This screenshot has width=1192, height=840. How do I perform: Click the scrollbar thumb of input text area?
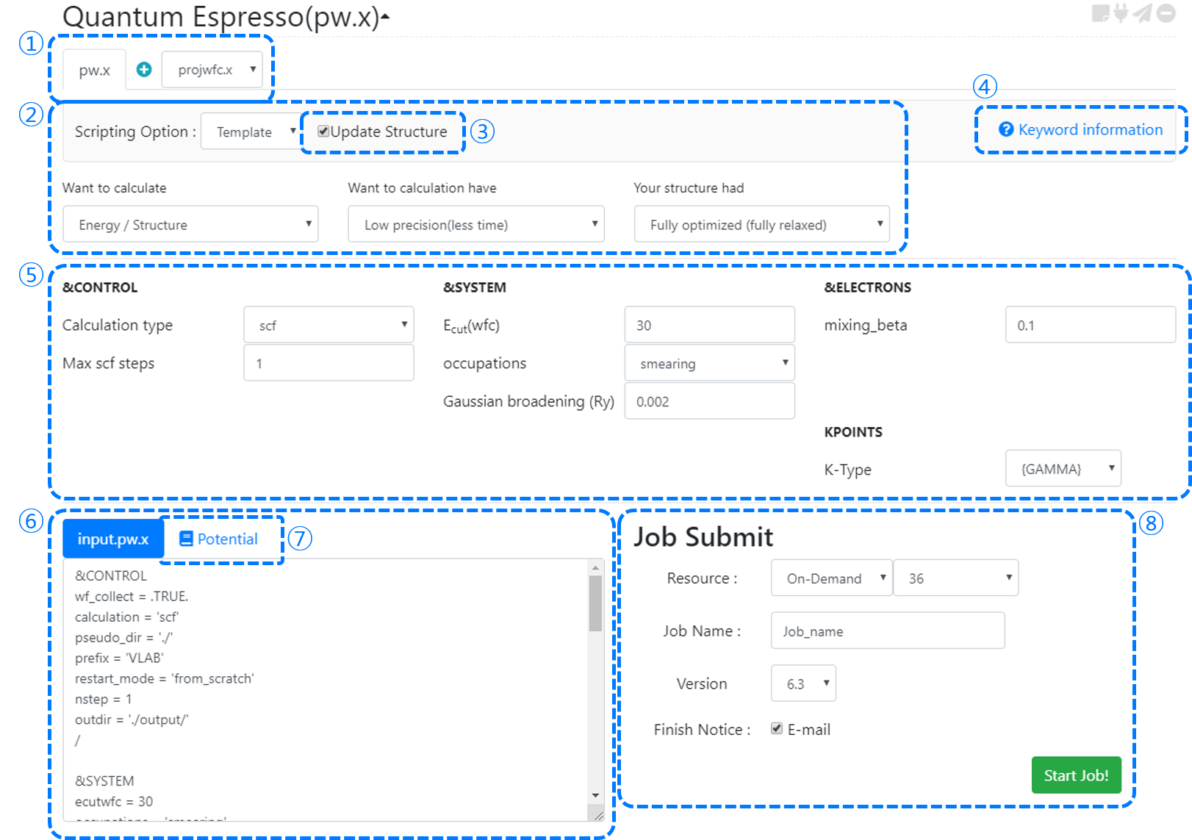(x=595, y=603)
